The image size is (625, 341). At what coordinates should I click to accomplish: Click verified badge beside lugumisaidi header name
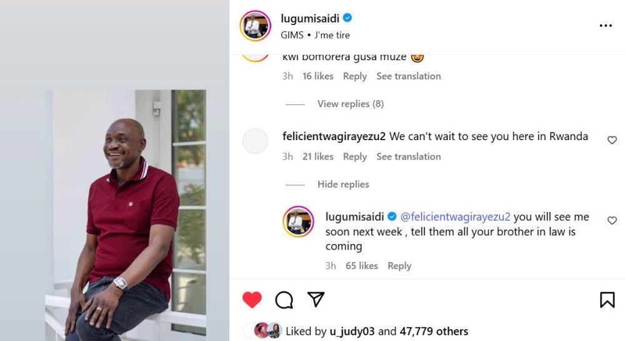[x=347, y=18]
